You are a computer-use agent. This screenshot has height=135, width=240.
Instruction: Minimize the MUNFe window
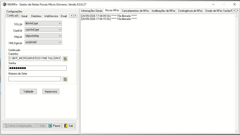coord(213,4)
